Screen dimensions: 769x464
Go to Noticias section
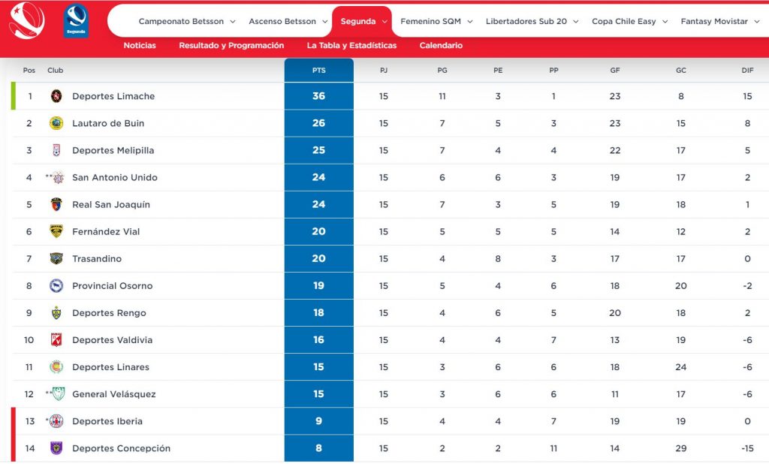tap(140, 46)
